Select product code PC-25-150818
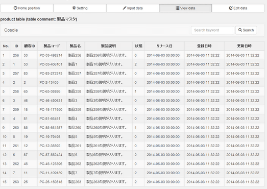267x189 pixels. pos(51,182)
